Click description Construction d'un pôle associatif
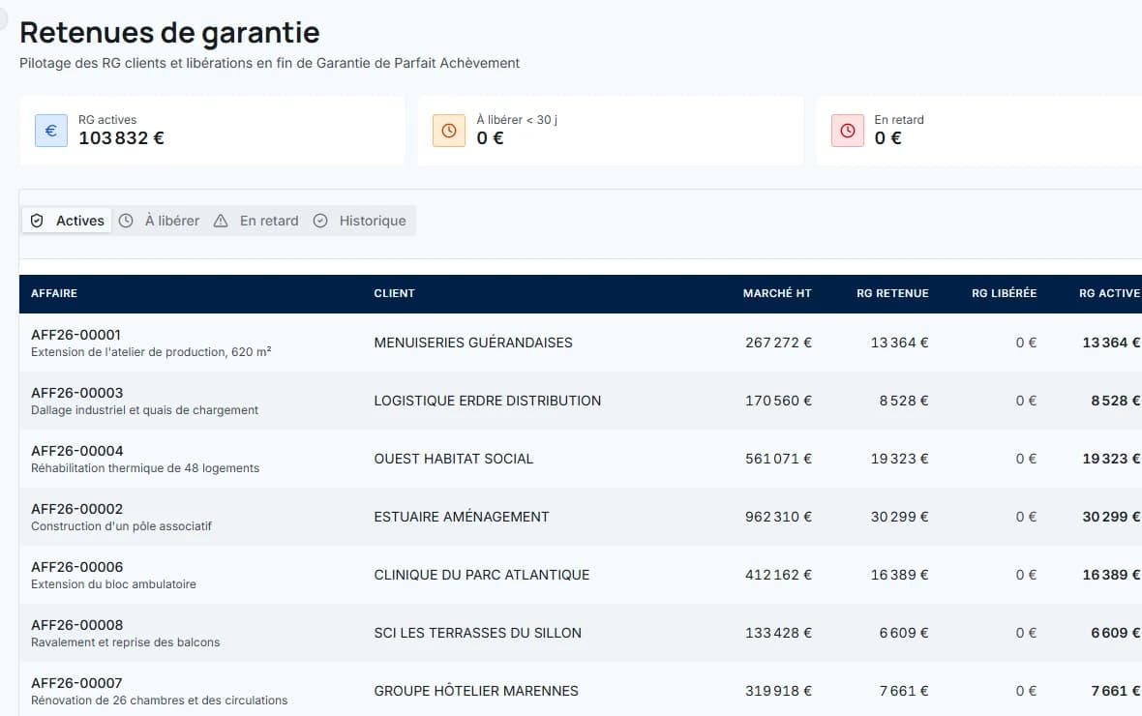The image size is (1142, 716). point(121,526)
